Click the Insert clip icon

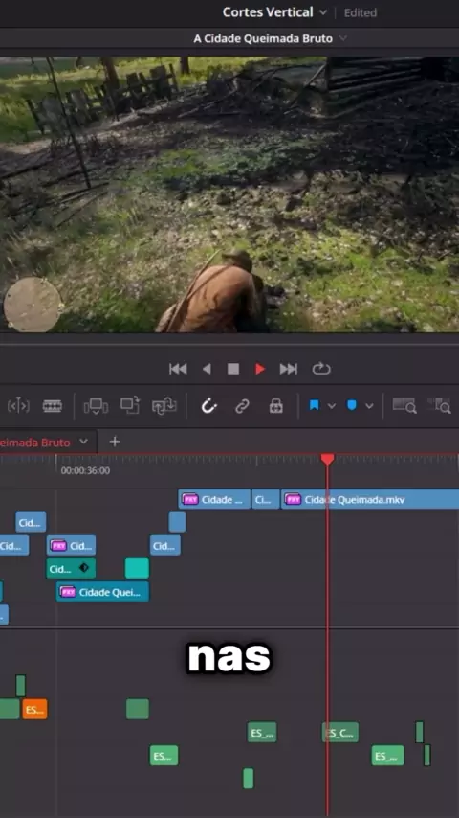point(96,406)
